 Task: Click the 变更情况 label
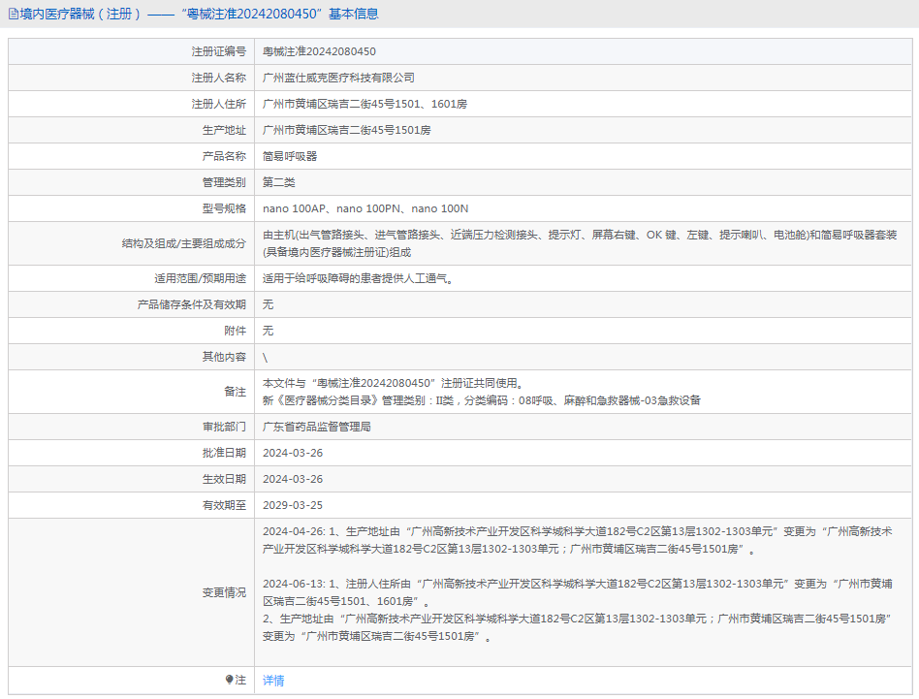coord(225,593)
